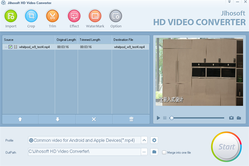This screenshot has width=249, height=166.
Task: Open profile settings gear
Action: click(154, 140)
